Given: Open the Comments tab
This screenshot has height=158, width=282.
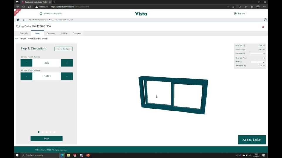Looking at the screenshot, I should click(51, 33).
